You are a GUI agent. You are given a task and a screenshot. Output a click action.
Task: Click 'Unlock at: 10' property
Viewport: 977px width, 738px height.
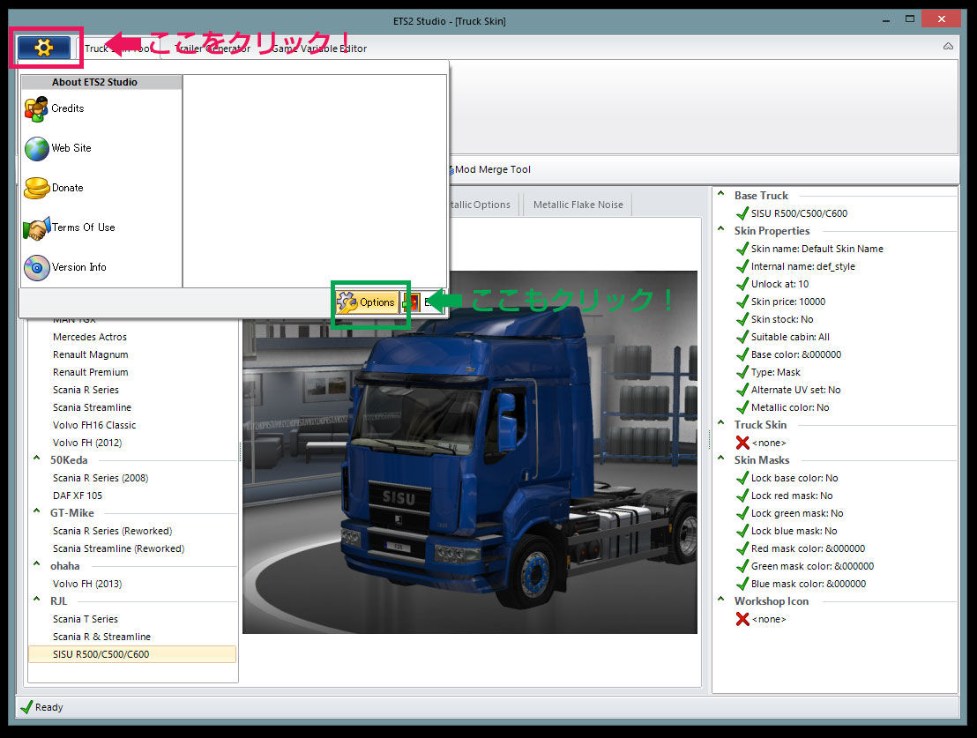[x=772, y=284]
